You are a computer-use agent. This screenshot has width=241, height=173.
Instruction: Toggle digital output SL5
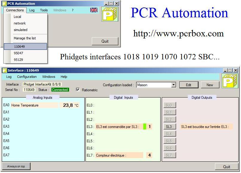click(x=170, y=141)
